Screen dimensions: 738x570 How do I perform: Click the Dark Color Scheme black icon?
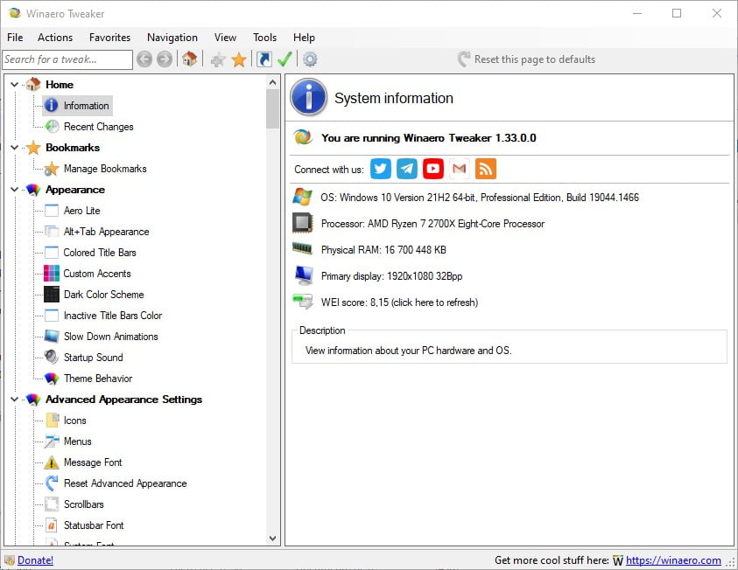[x=52, y=294]
